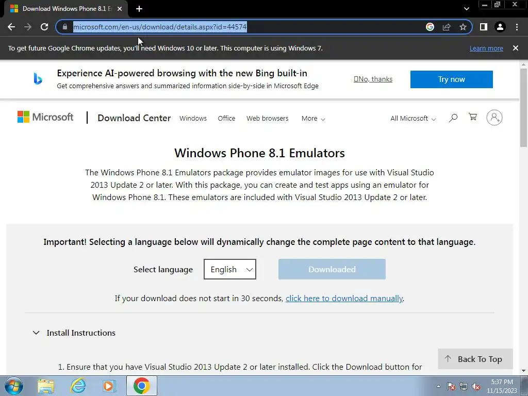The image size is (528, 396).
Task: Select the Windows Phone 8.1 Emulators heading
Action: [x=260, y=153]
